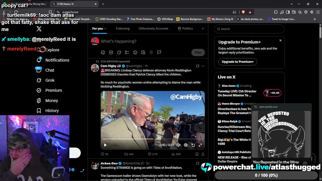Toggle the browser sidebar panel
Viewport: 322px width, 181px height.
click(x=288, y=12)
